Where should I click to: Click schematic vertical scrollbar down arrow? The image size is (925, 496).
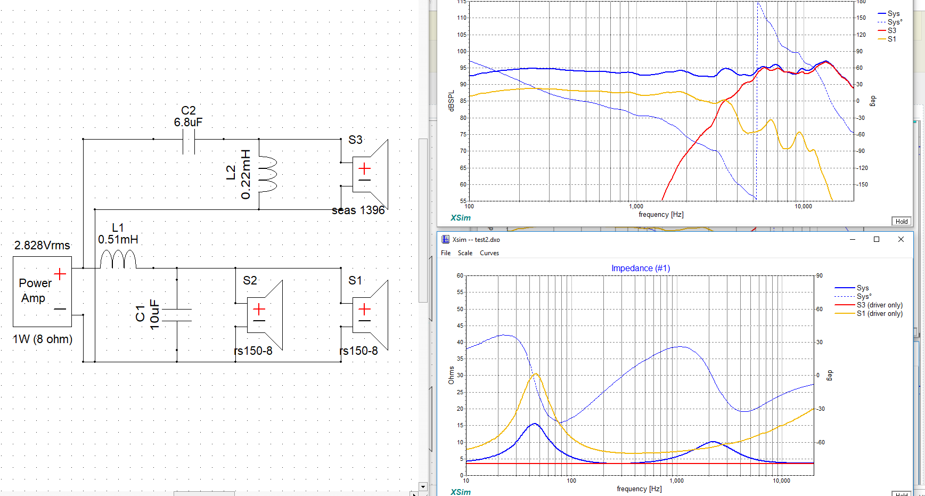click(423, 486)
